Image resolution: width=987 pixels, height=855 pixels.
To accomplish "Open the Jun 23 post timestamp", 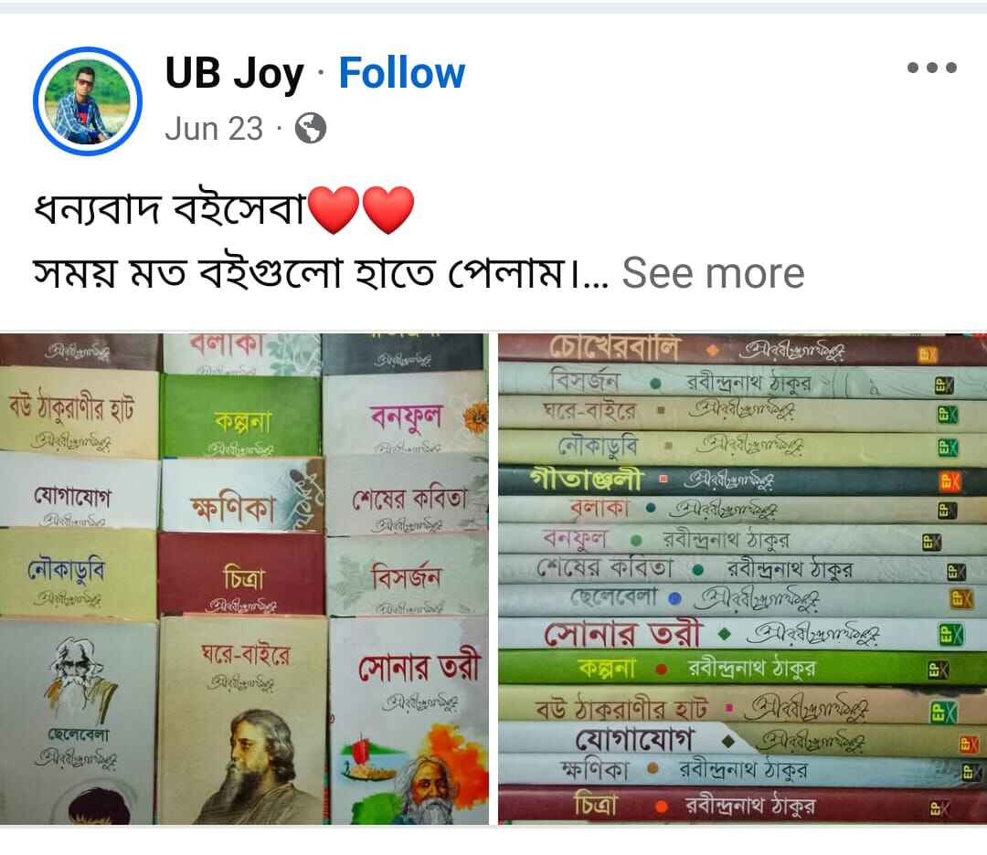I will click(214, 129).
